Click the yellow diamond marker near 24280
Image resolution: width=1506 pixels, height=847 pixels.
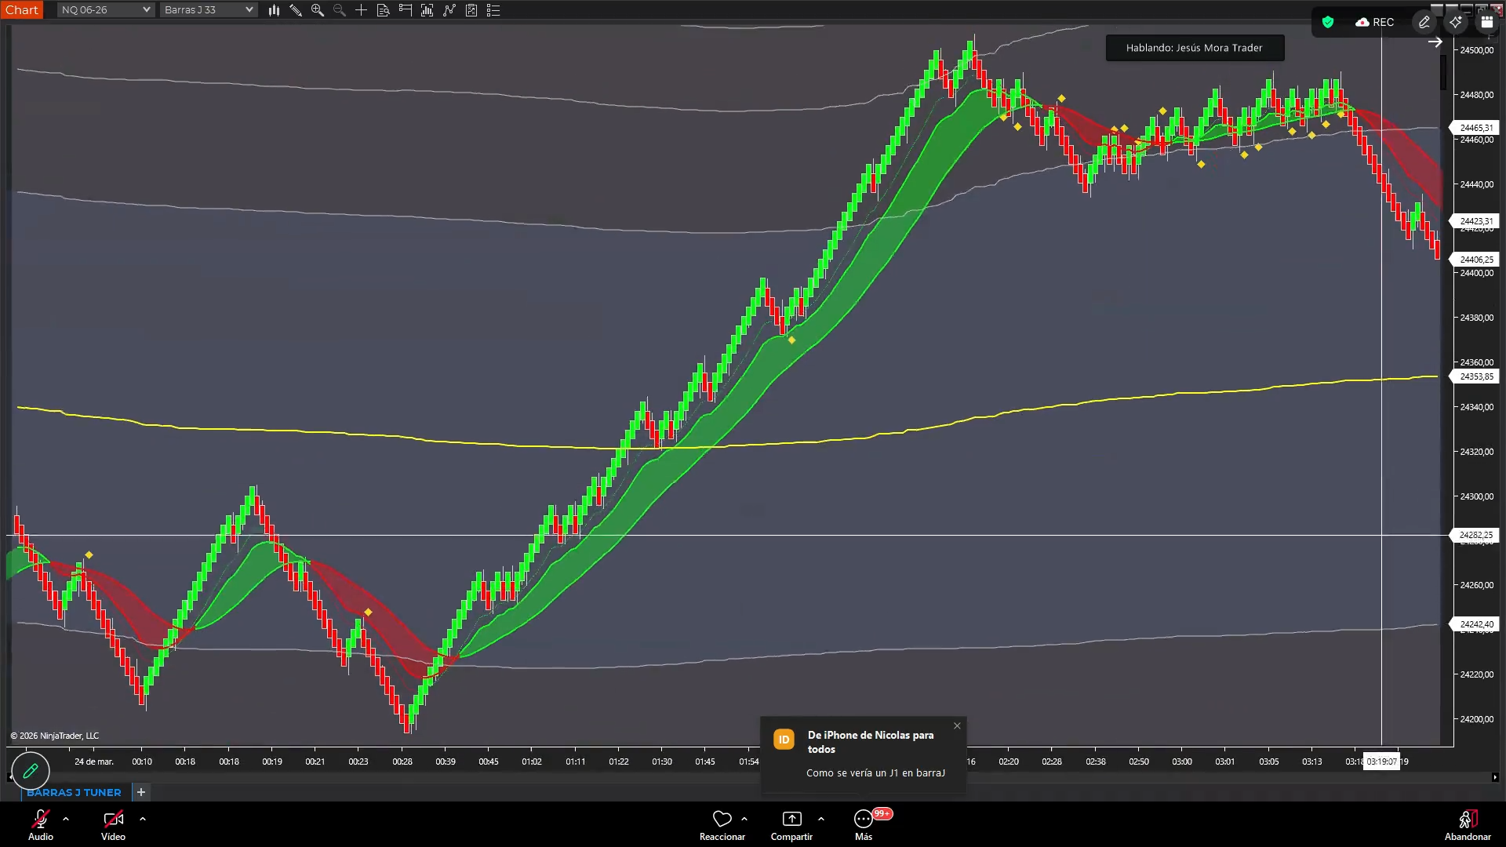[89, 555]
